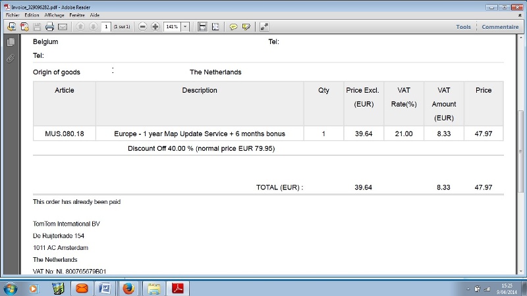
Task: Add a sticky note comment
Action: 233,27
